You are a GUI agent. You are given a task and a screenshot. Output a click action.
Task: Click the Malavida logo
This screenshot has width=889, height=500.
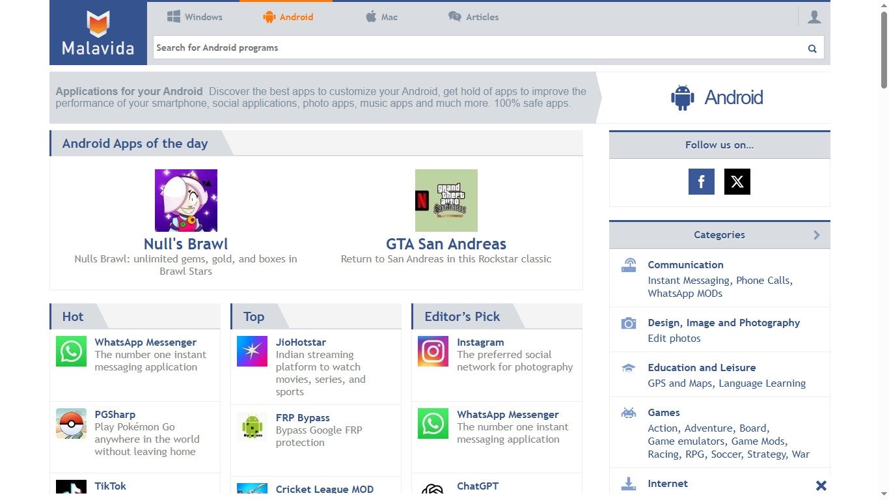[x=98, y=33]
